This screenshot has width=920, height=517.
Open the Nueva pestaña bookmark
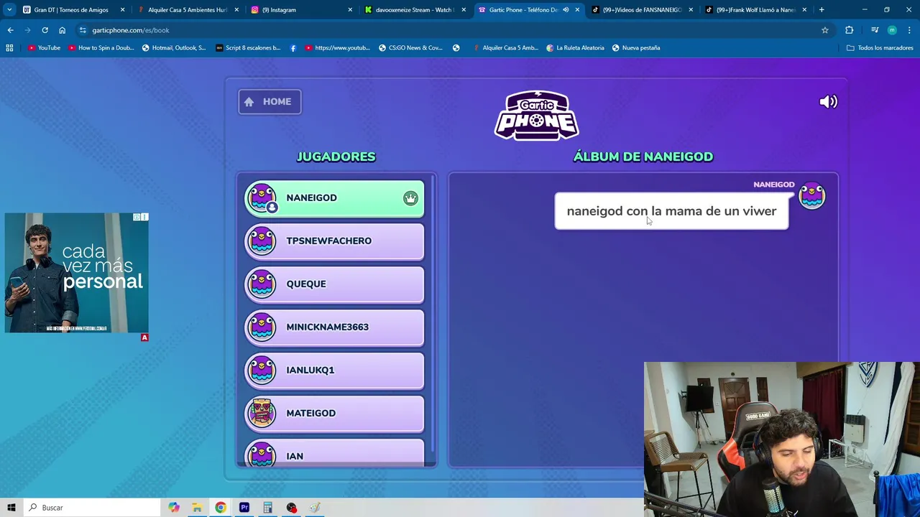636,48
